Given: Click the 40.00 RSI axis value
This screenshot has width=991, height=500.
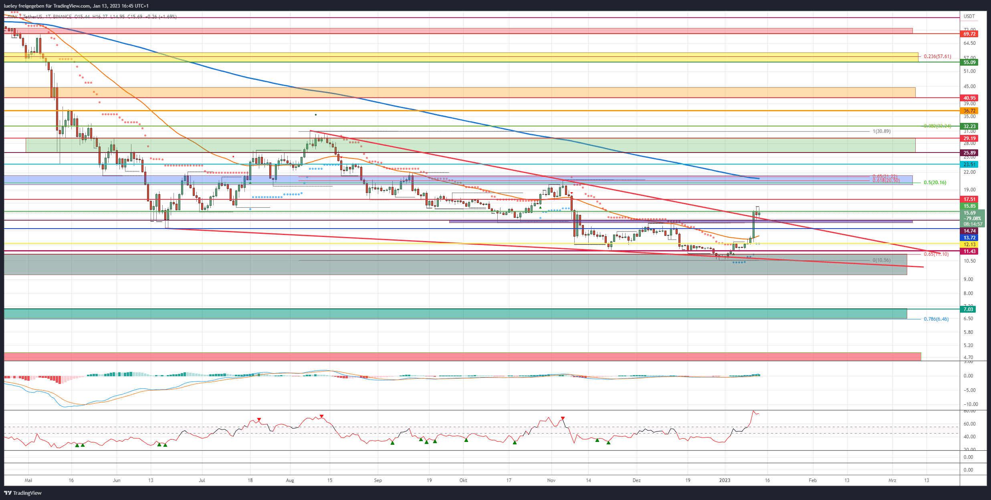Looking at the screenshot, I should (969, 437).
